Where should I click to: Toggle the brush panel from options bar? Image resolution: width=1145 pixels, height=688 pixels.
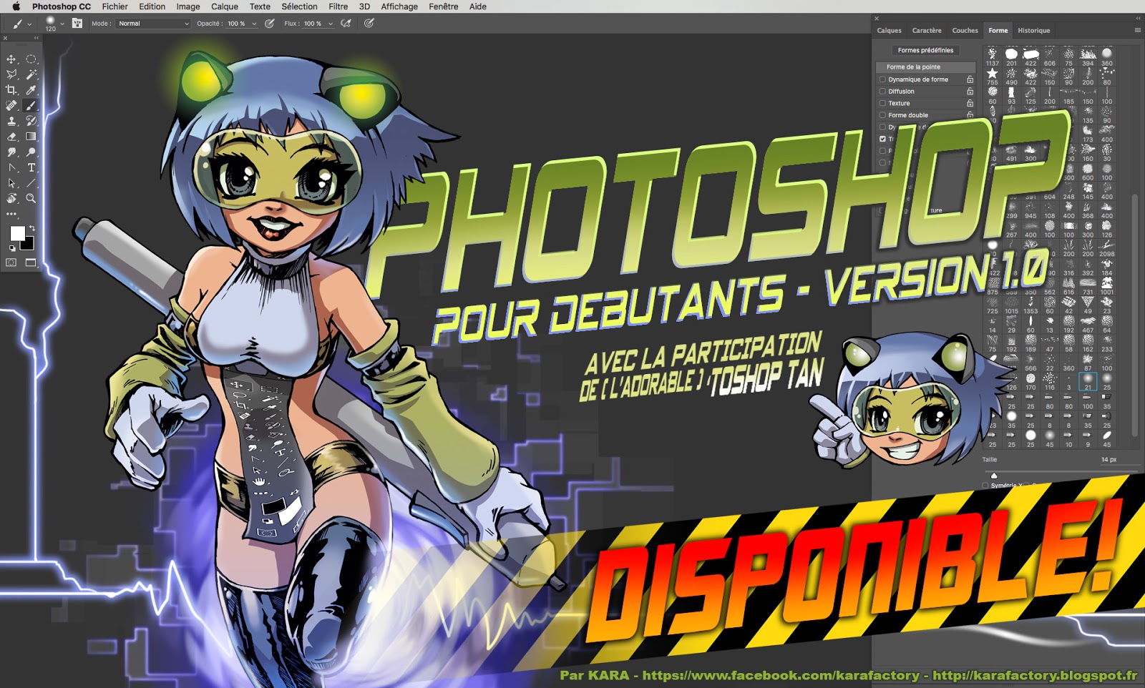click(77, 24)
